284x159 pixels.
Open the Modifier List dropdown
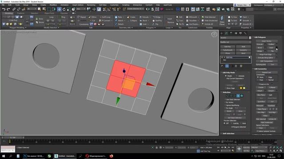coord(236,42)
